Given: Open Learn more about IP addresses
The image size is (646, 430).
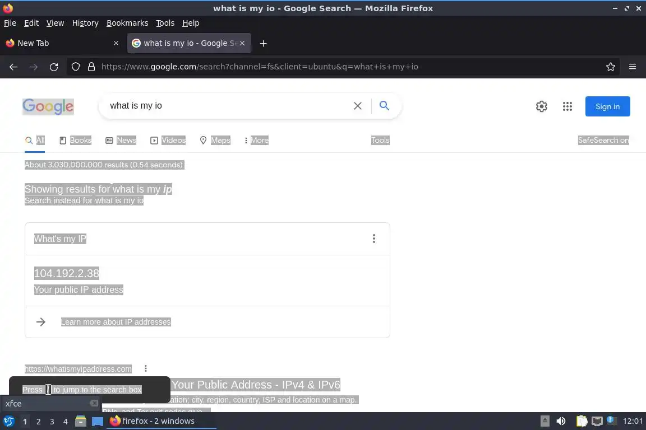Looking at the screenshot, I should click(116, 322).
